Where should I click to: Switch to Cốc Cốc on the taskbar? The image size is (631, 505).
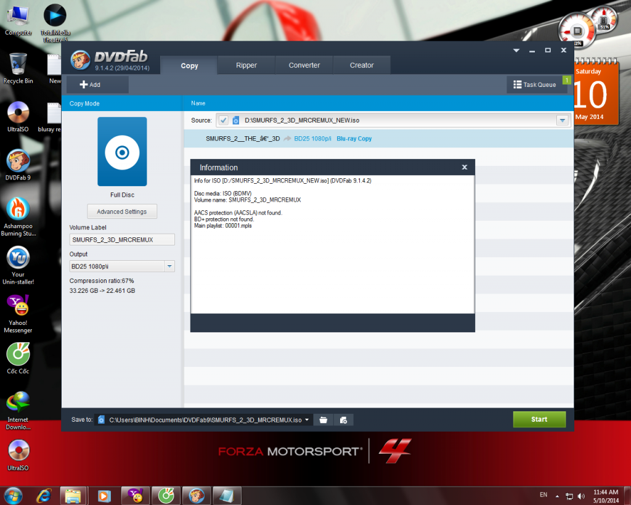point(165,495)
